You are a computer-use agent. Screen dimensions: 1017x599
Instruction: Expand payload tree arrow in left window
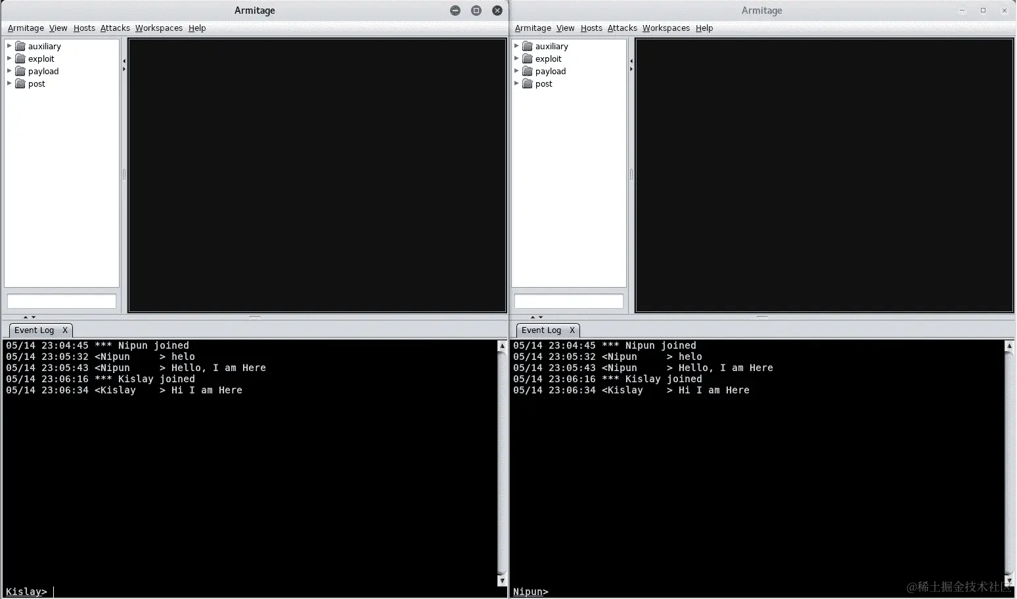[9, 71]
